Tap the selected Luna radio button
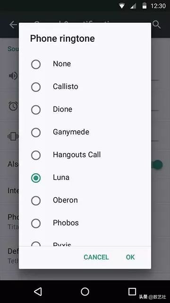 click(36, 178)
